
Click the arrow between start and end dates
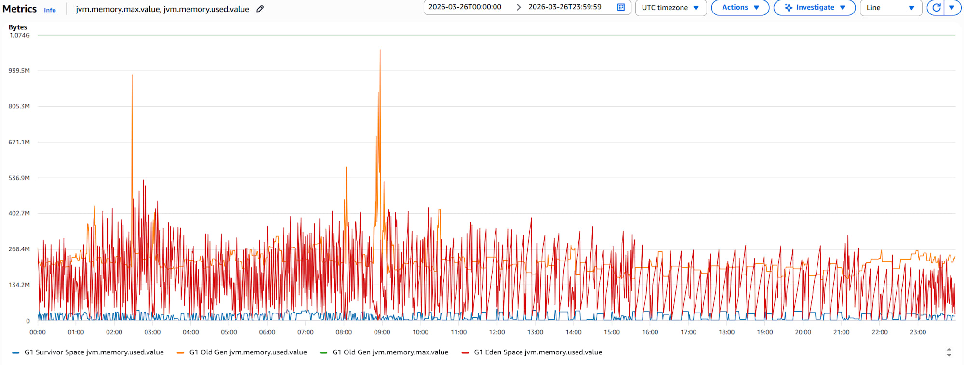[518, 7]
